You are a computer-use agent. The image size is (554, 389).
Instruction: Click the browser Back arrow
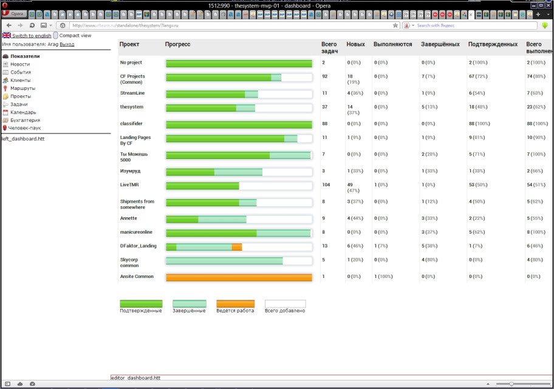[x=9, y=25]
